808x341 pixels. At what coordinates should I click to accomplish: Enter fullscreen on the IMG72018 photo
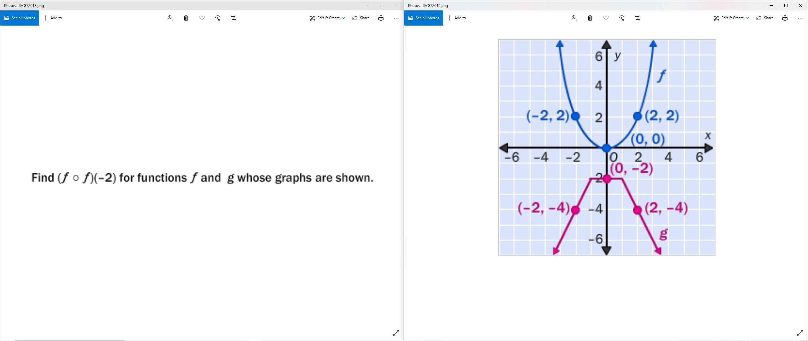click(396, 333)
